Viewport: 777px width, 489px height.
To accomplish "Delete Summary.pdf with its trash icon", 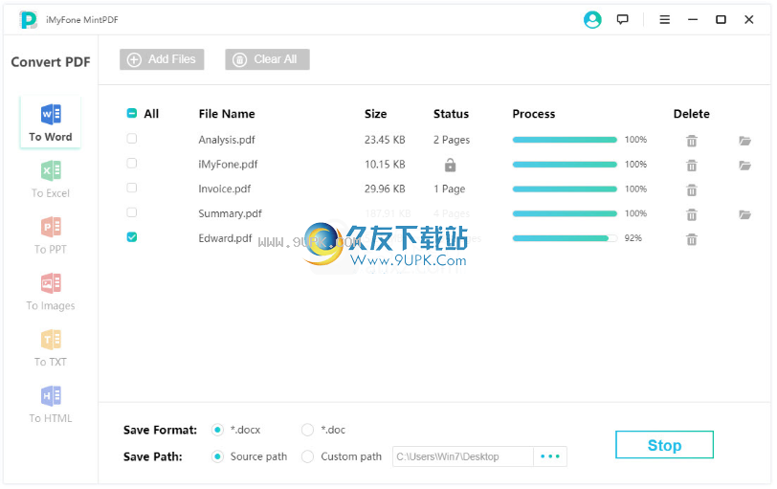I will point(692,214).
